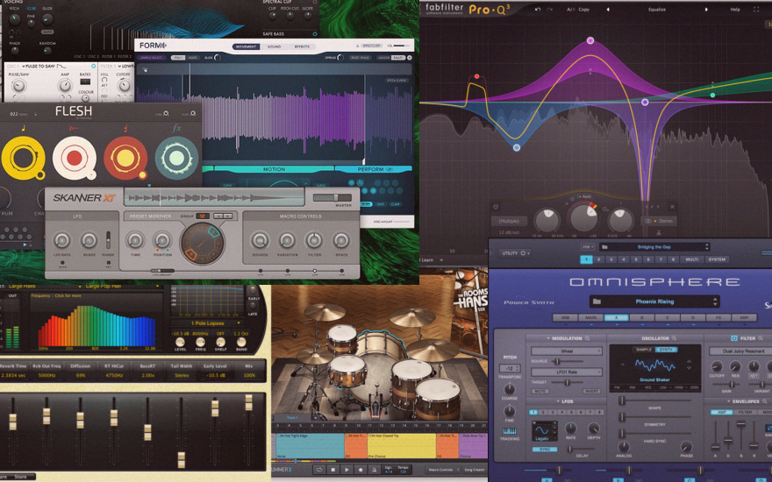Screen dimensions: 772x482
Task: Click the Superior Drummer stop button
Action: point(332,470)
